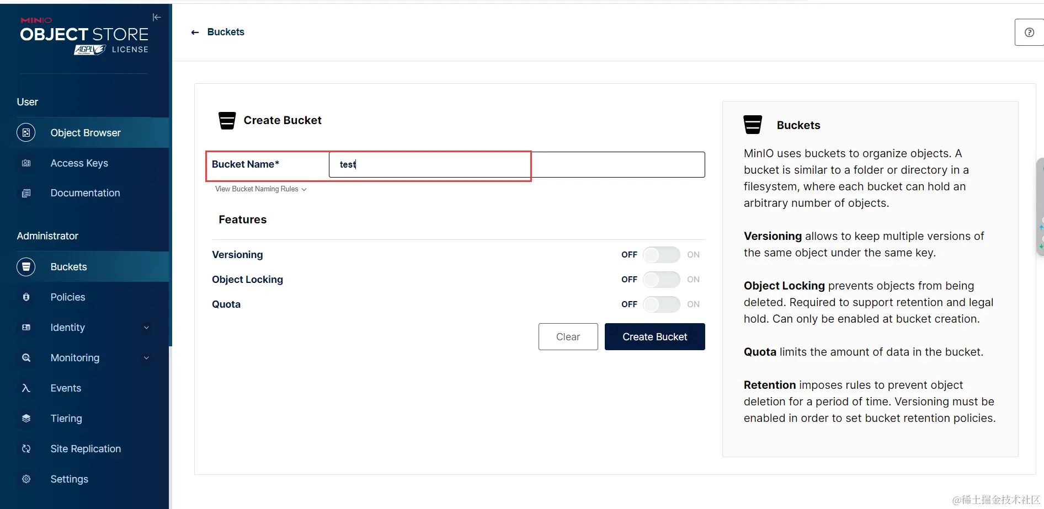Click the back arrow beside Buckets
The image size is (1044, 509).
click(195, 33)
